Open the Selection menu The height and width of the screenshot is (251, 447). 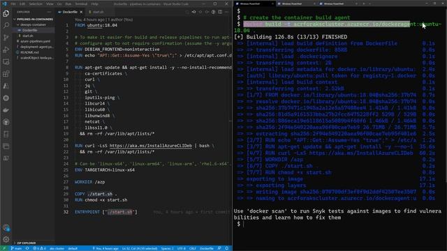[36, 4]
